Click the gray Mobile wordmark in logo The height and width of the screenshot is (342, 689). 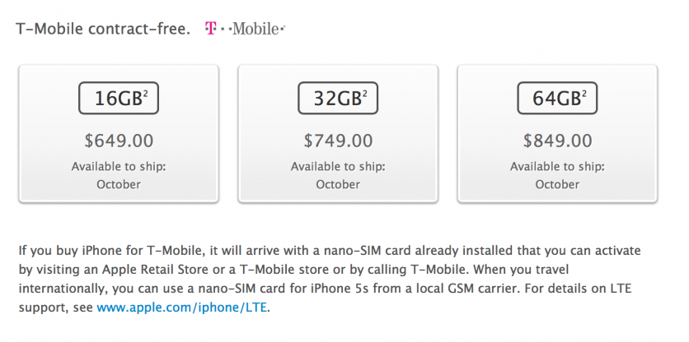[x=256, y=29]
